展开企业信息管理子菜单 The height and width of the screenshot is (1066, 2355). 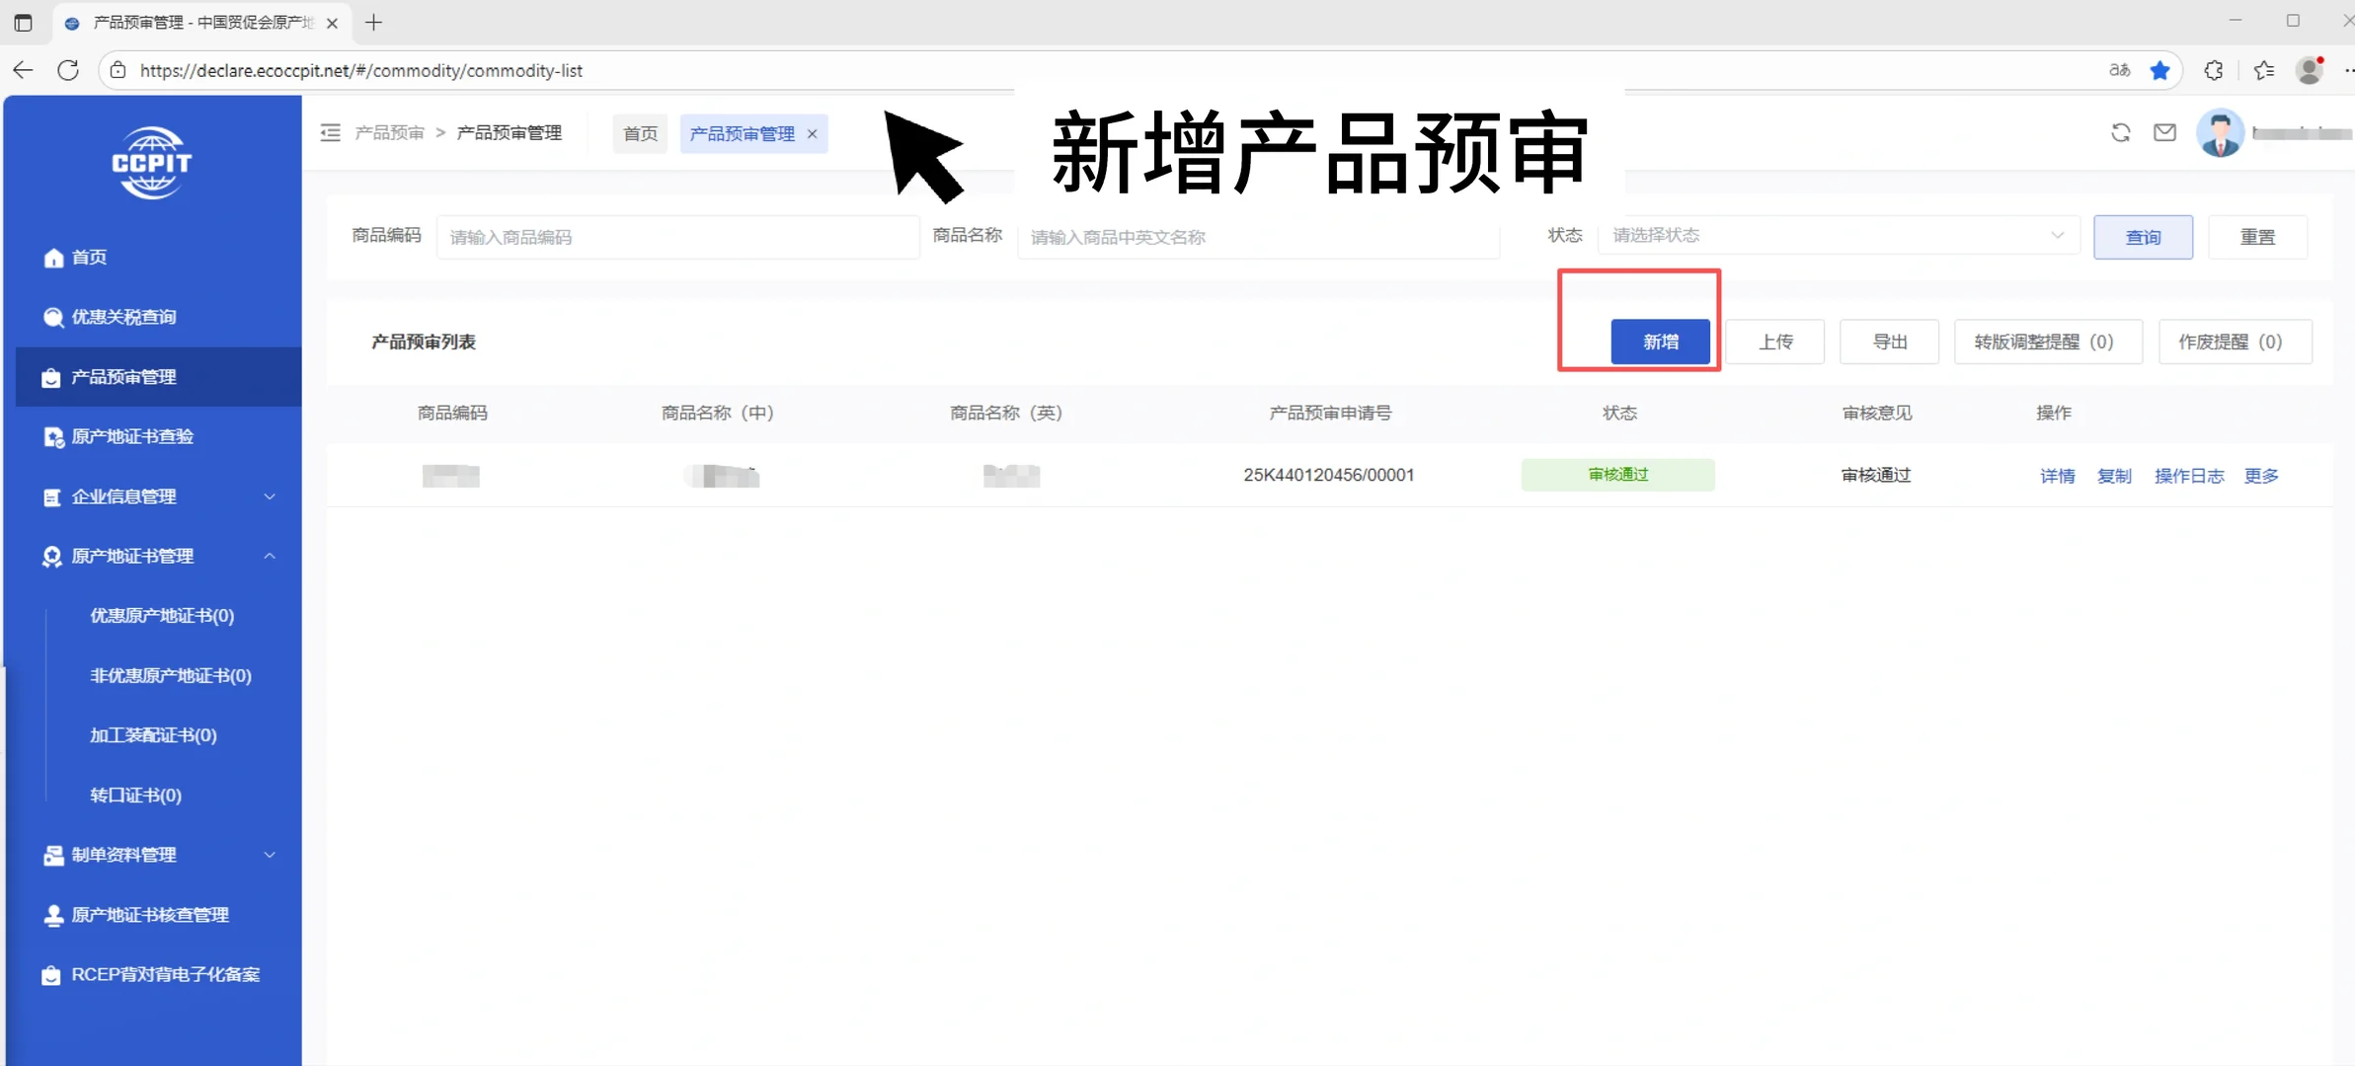270,496
